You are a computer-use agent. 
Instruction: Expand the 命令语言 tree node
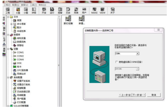click(x=11, y=24)
